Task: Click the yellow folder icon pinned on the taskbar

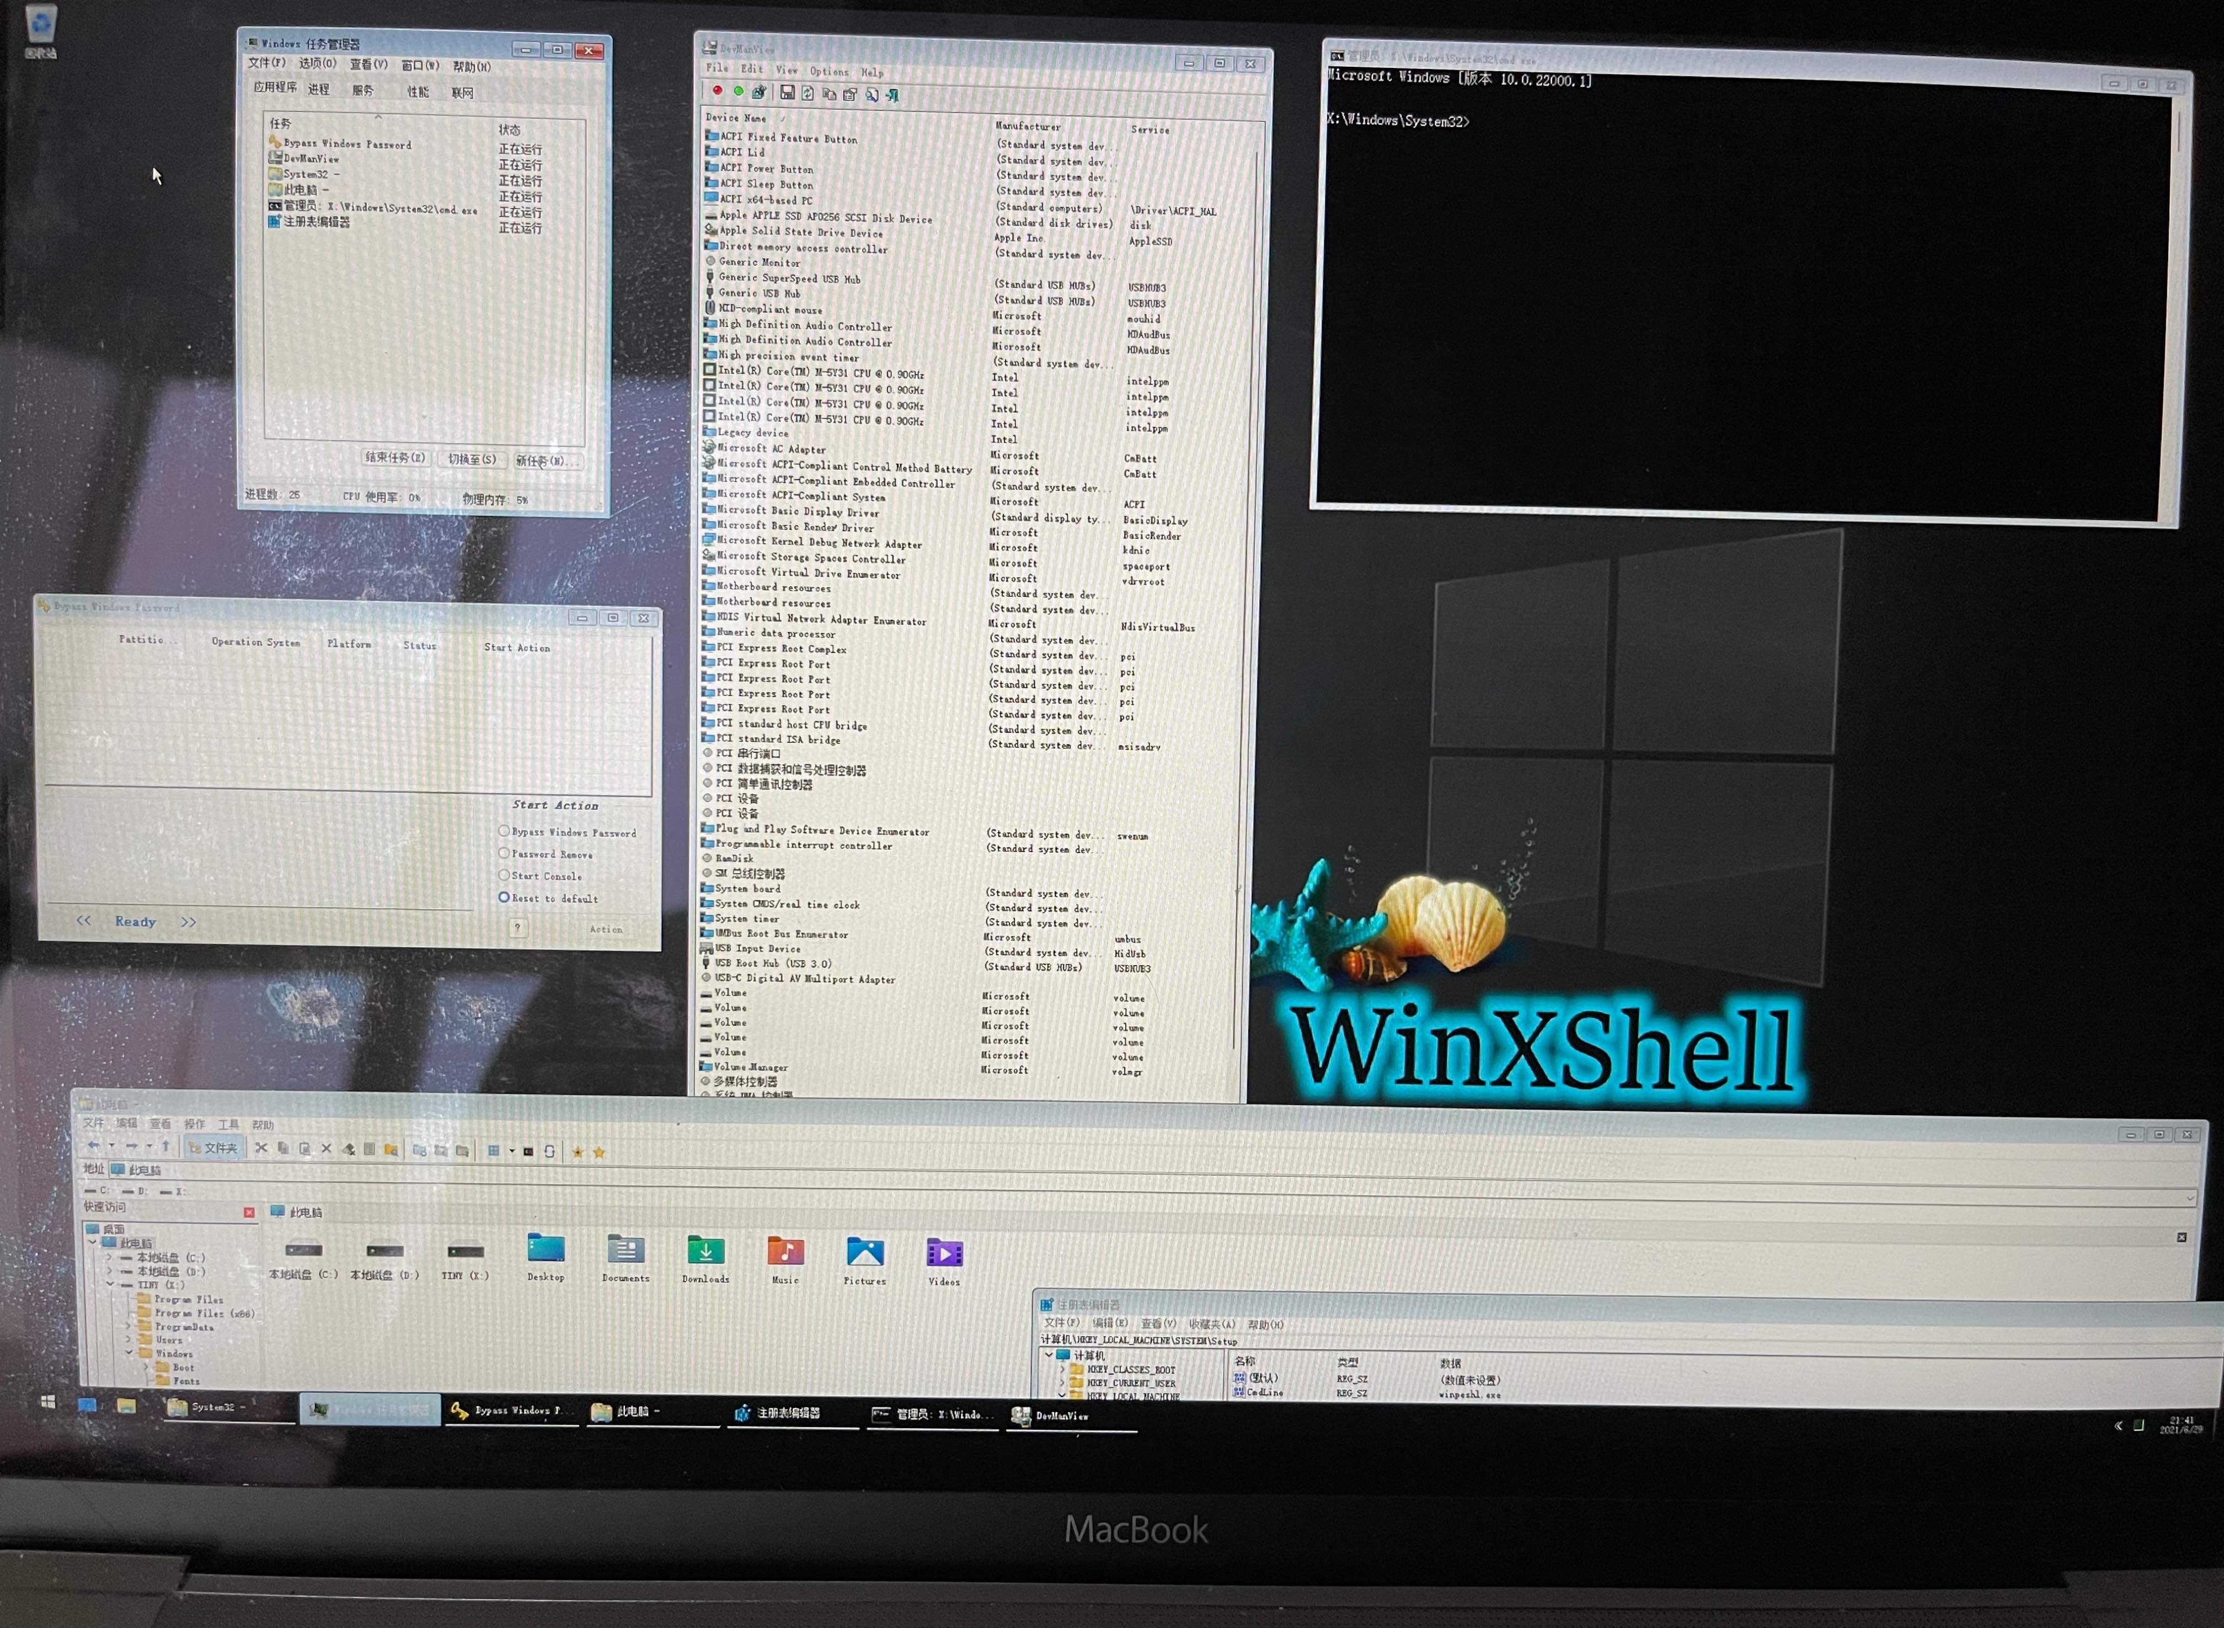Action: [x=126, y=1405]
